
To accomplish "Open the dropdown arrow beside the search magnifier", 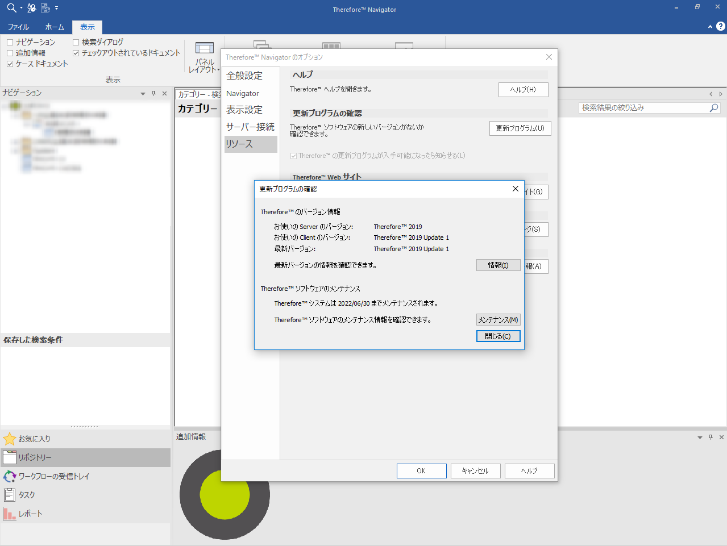I will (x=21, y=9).
